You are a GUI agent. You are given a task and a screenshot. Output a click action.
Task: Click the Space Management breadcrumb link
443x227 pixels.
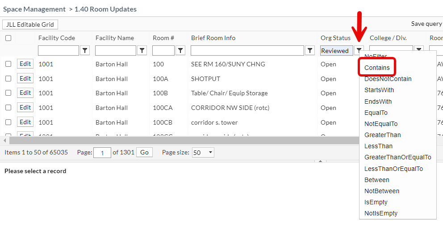click(x=34, y=9)
